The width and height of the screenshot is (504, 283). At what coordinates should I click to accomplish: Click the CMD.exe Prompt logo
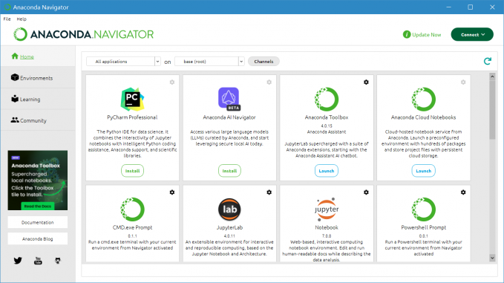(x=132, y=209)
